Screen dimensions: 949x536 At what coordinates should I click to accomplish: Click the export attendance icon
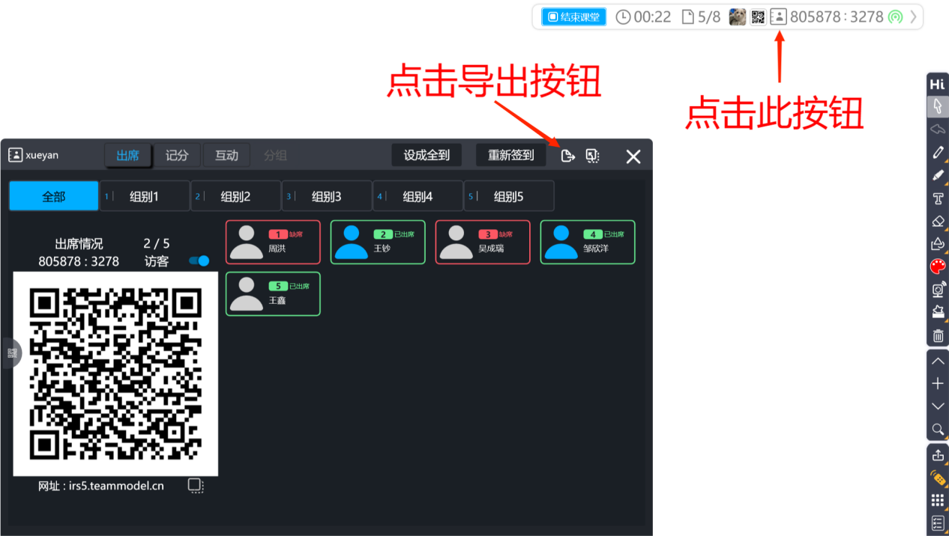[568, 156]
